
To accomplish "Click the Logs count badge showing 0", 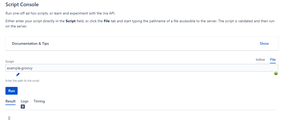I will (x=23, y=107).
